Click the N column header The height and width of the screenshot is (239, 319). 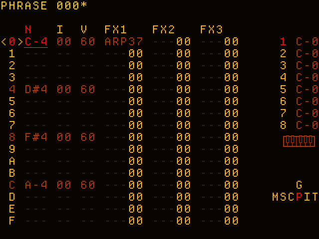(28, 30)
